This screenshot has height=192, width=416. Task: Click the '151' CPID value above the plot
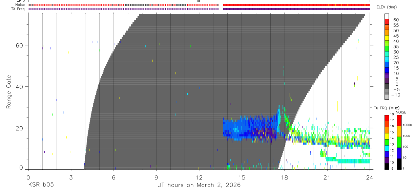[199, 1]
